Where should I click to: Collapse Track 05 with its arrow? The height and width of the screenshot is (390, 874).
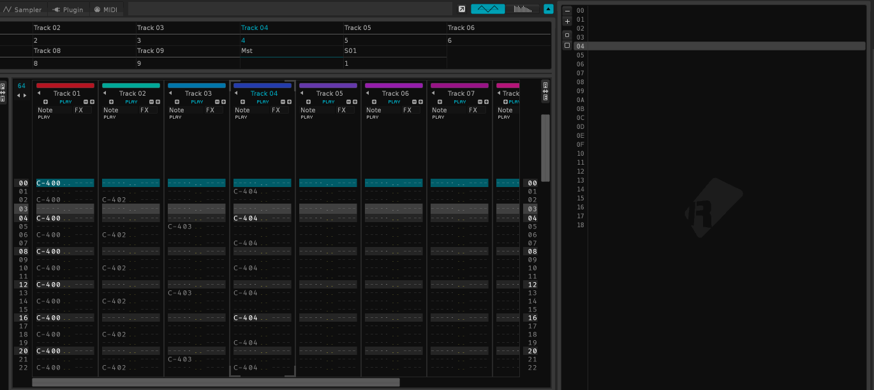(x=302, y=93)
